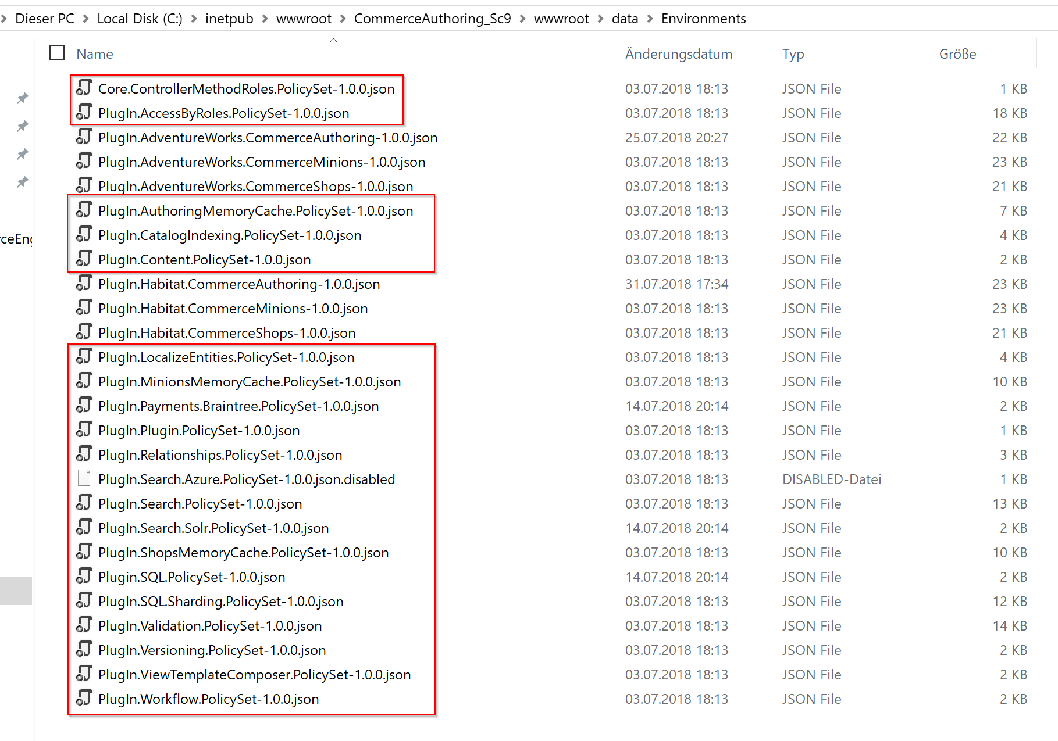This screenshot has height=741, width=1058.
Task: Click the Validation.PolicySet file icon
Action: pyautogui.click(x=84, y=625)
